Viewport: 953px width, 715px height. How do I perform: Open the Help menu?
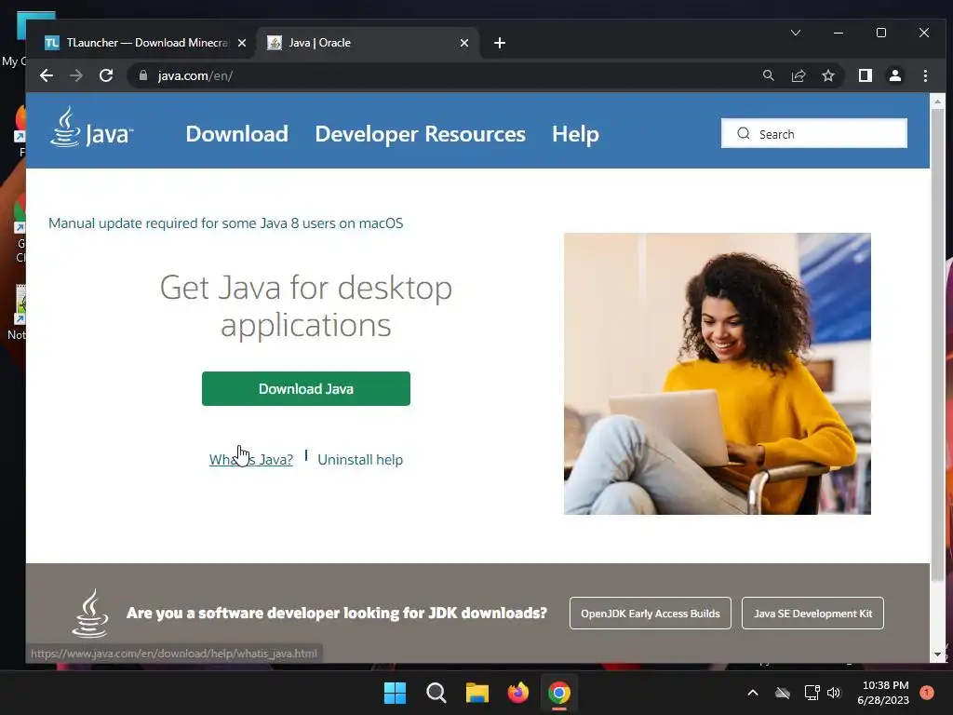575,134
